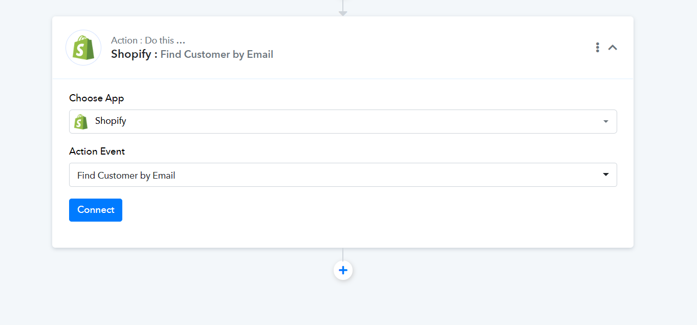Add a new step with plus button

tap(343, 270)
